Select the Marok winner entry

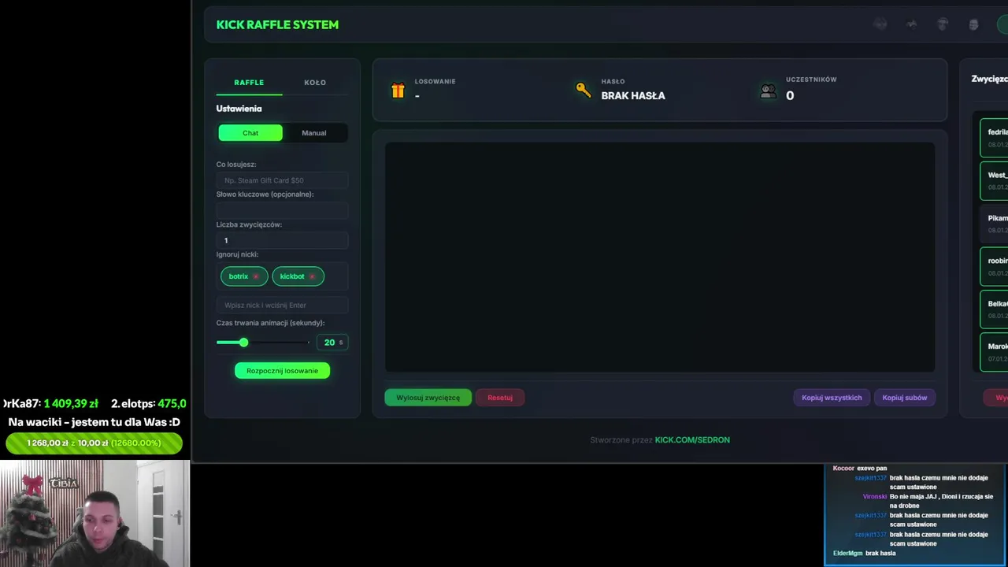pos(994,352)
